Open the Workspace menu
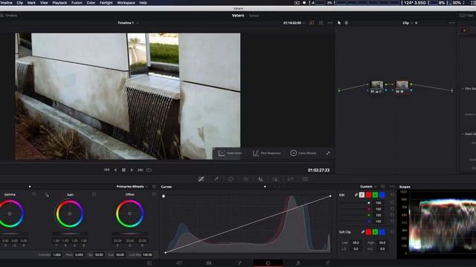 click(x=126, y=3)
